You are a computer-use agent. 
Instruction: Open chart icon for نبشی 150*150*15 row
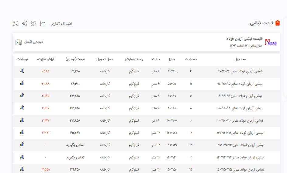[22, 169]
